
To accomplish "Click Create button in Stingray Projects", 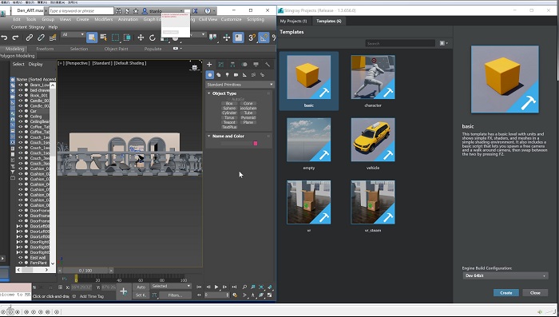I will pyautogui.click(x=505, y=293).
